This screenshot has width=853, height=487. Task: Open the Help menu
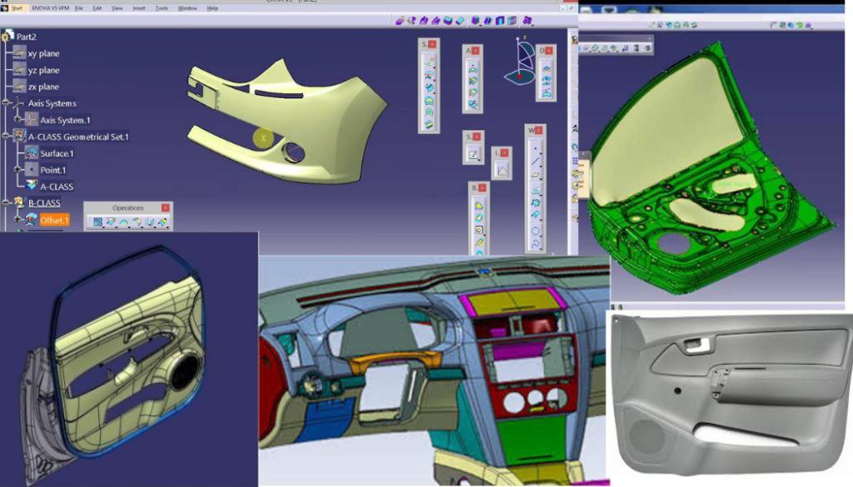tap(212, 8)
